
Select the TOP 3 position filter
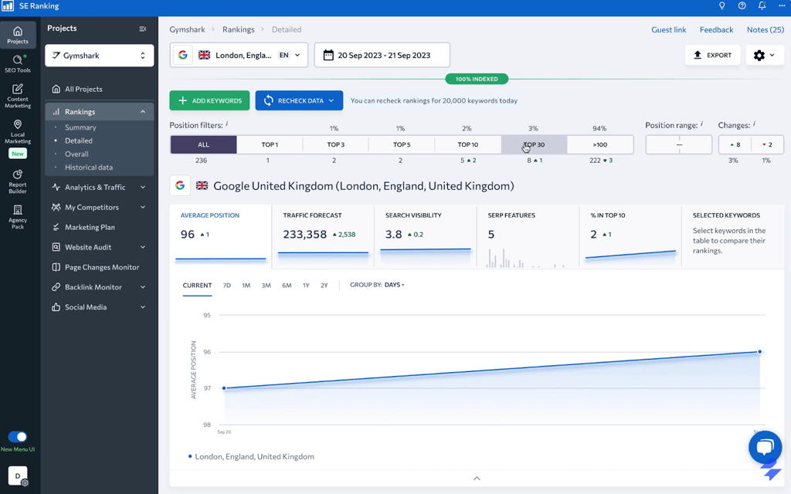[335, 144]
